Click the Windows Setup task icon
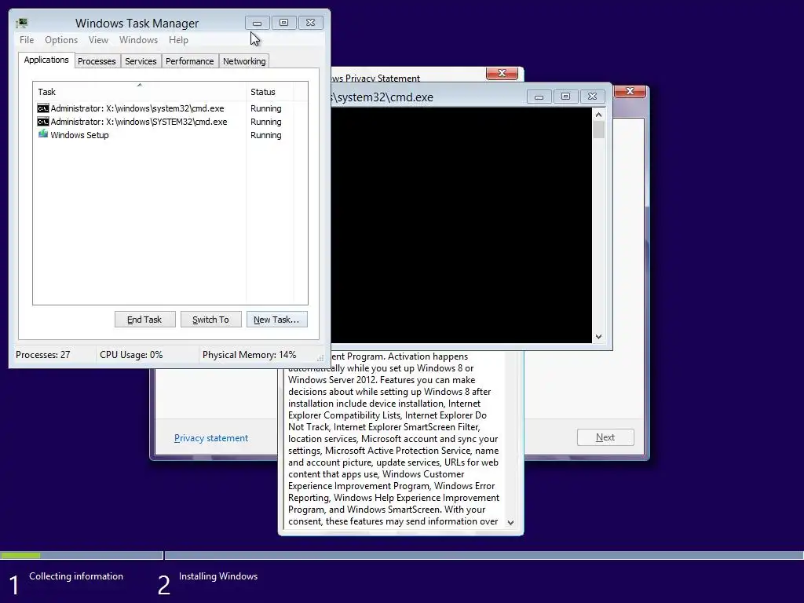 pyautogui.click(x=43, y=134)
